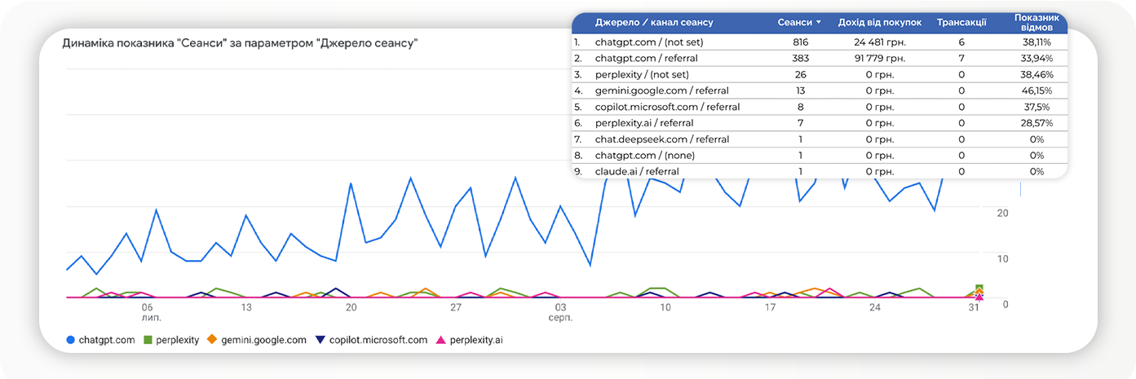Click the chatgpt.com / referral row
Viewport: 1136px width, 379px height.
646,59
